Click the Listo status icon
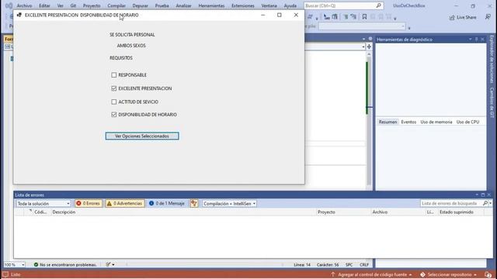 (x=5, y=274)
